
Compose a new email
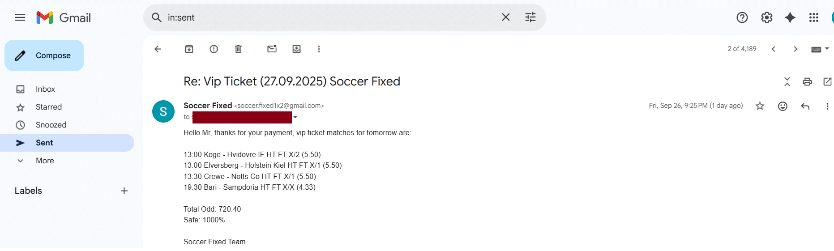[44, 55]
